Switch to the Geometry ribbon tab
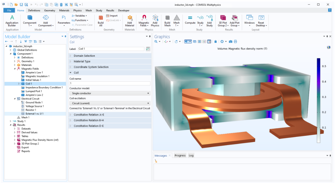The height and width of the screenshot is (183, 335). [50, 10]
